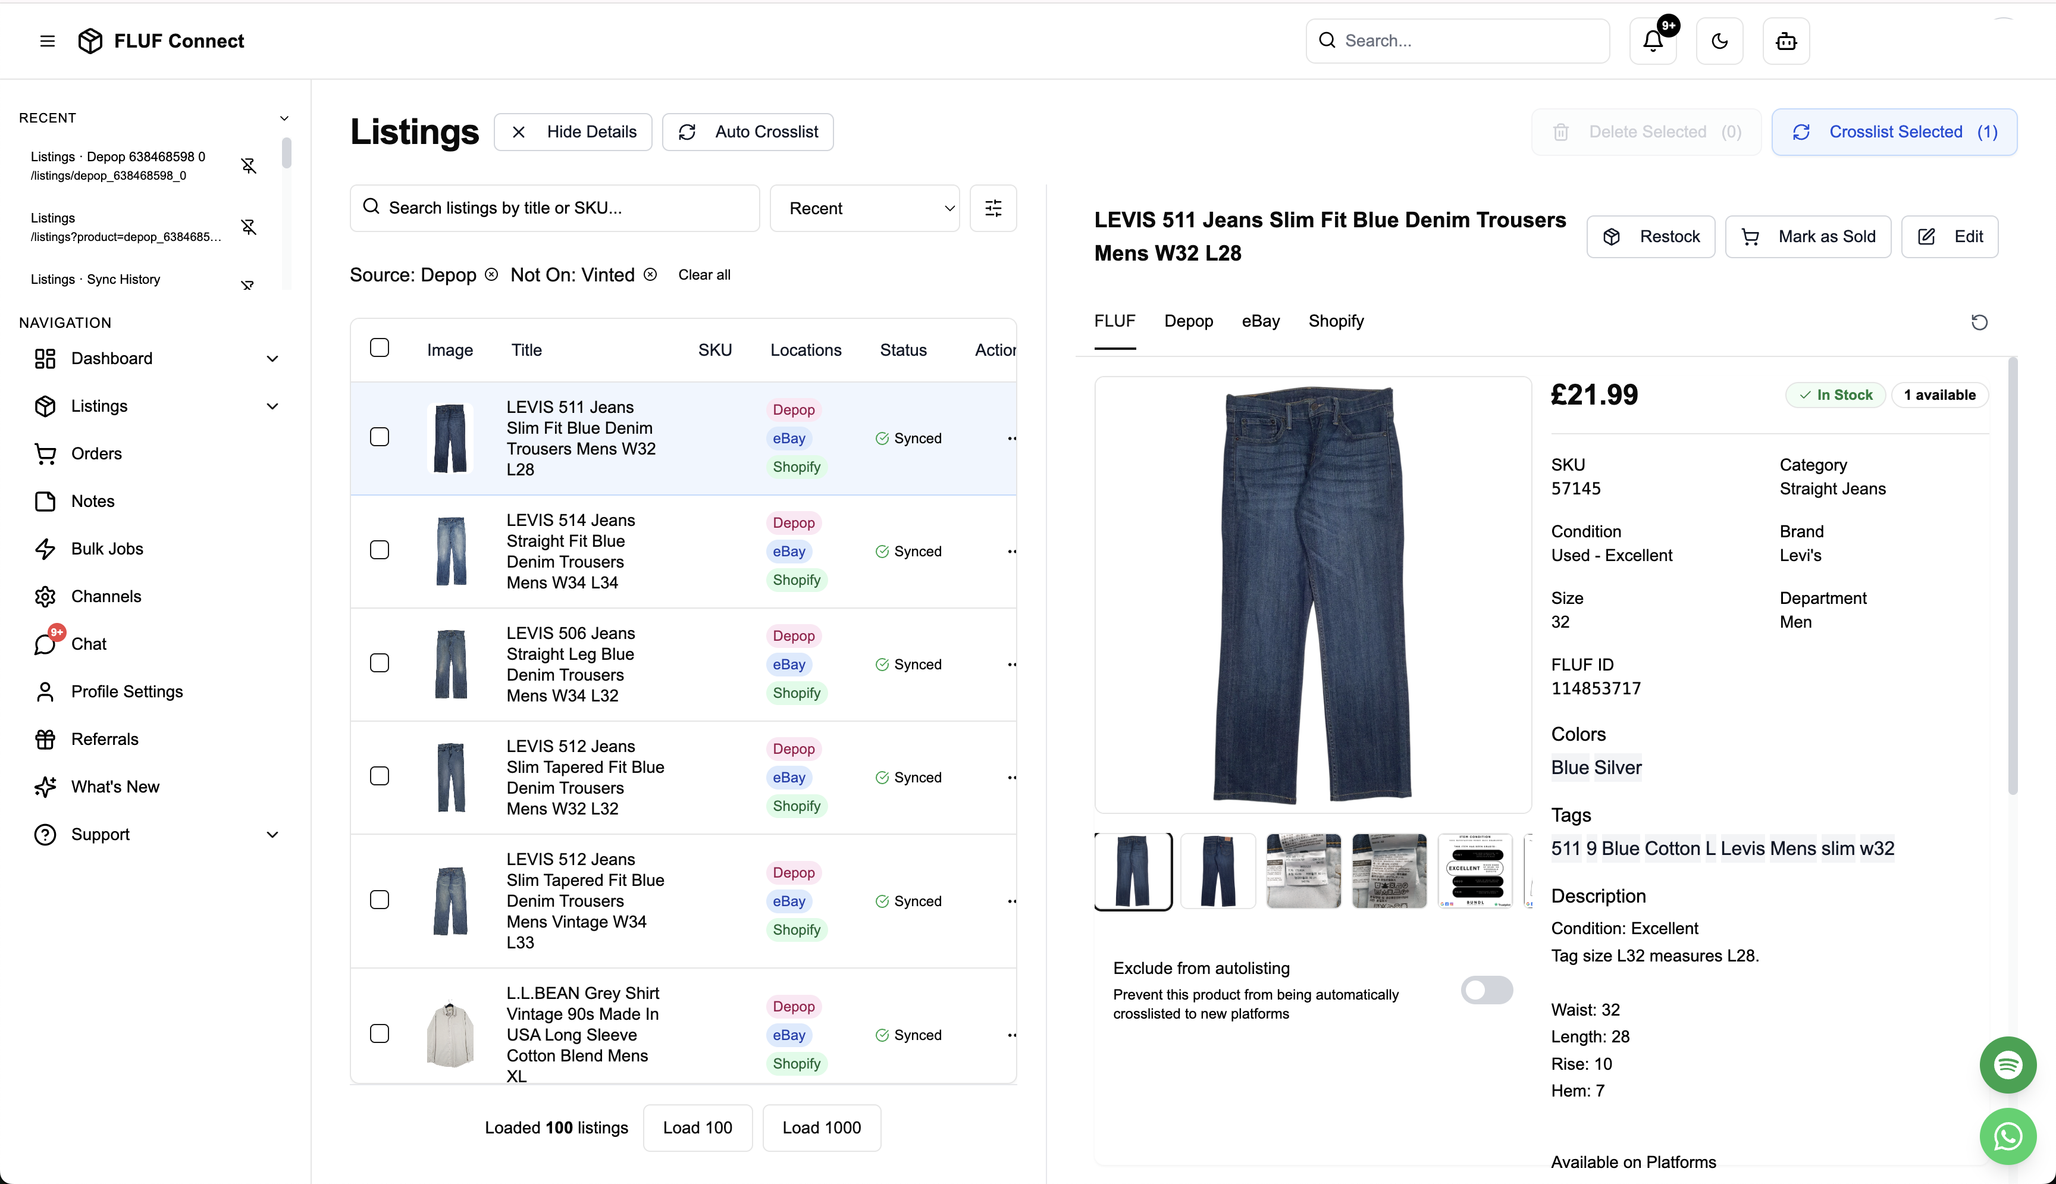Select the Blue Silver color swatch
Viewport: 2056px width, 1184px height.
pyautogui.click(x=1595, y=767)
